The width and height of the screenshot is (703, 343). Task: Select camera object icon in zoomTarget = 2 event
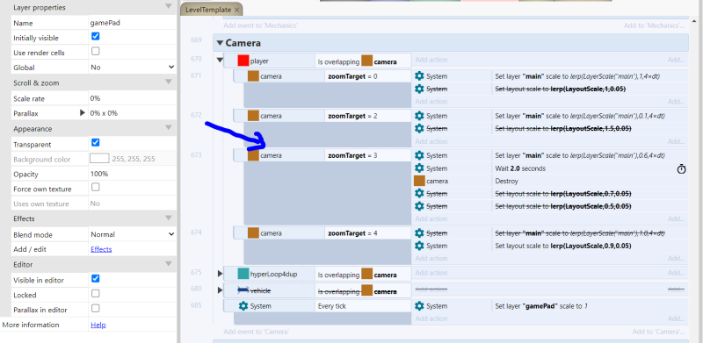(x=253, y=116)
